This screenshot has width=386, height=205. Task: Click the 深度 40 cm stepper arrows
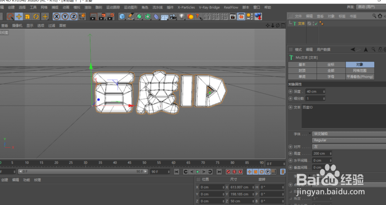coord(324,91)
